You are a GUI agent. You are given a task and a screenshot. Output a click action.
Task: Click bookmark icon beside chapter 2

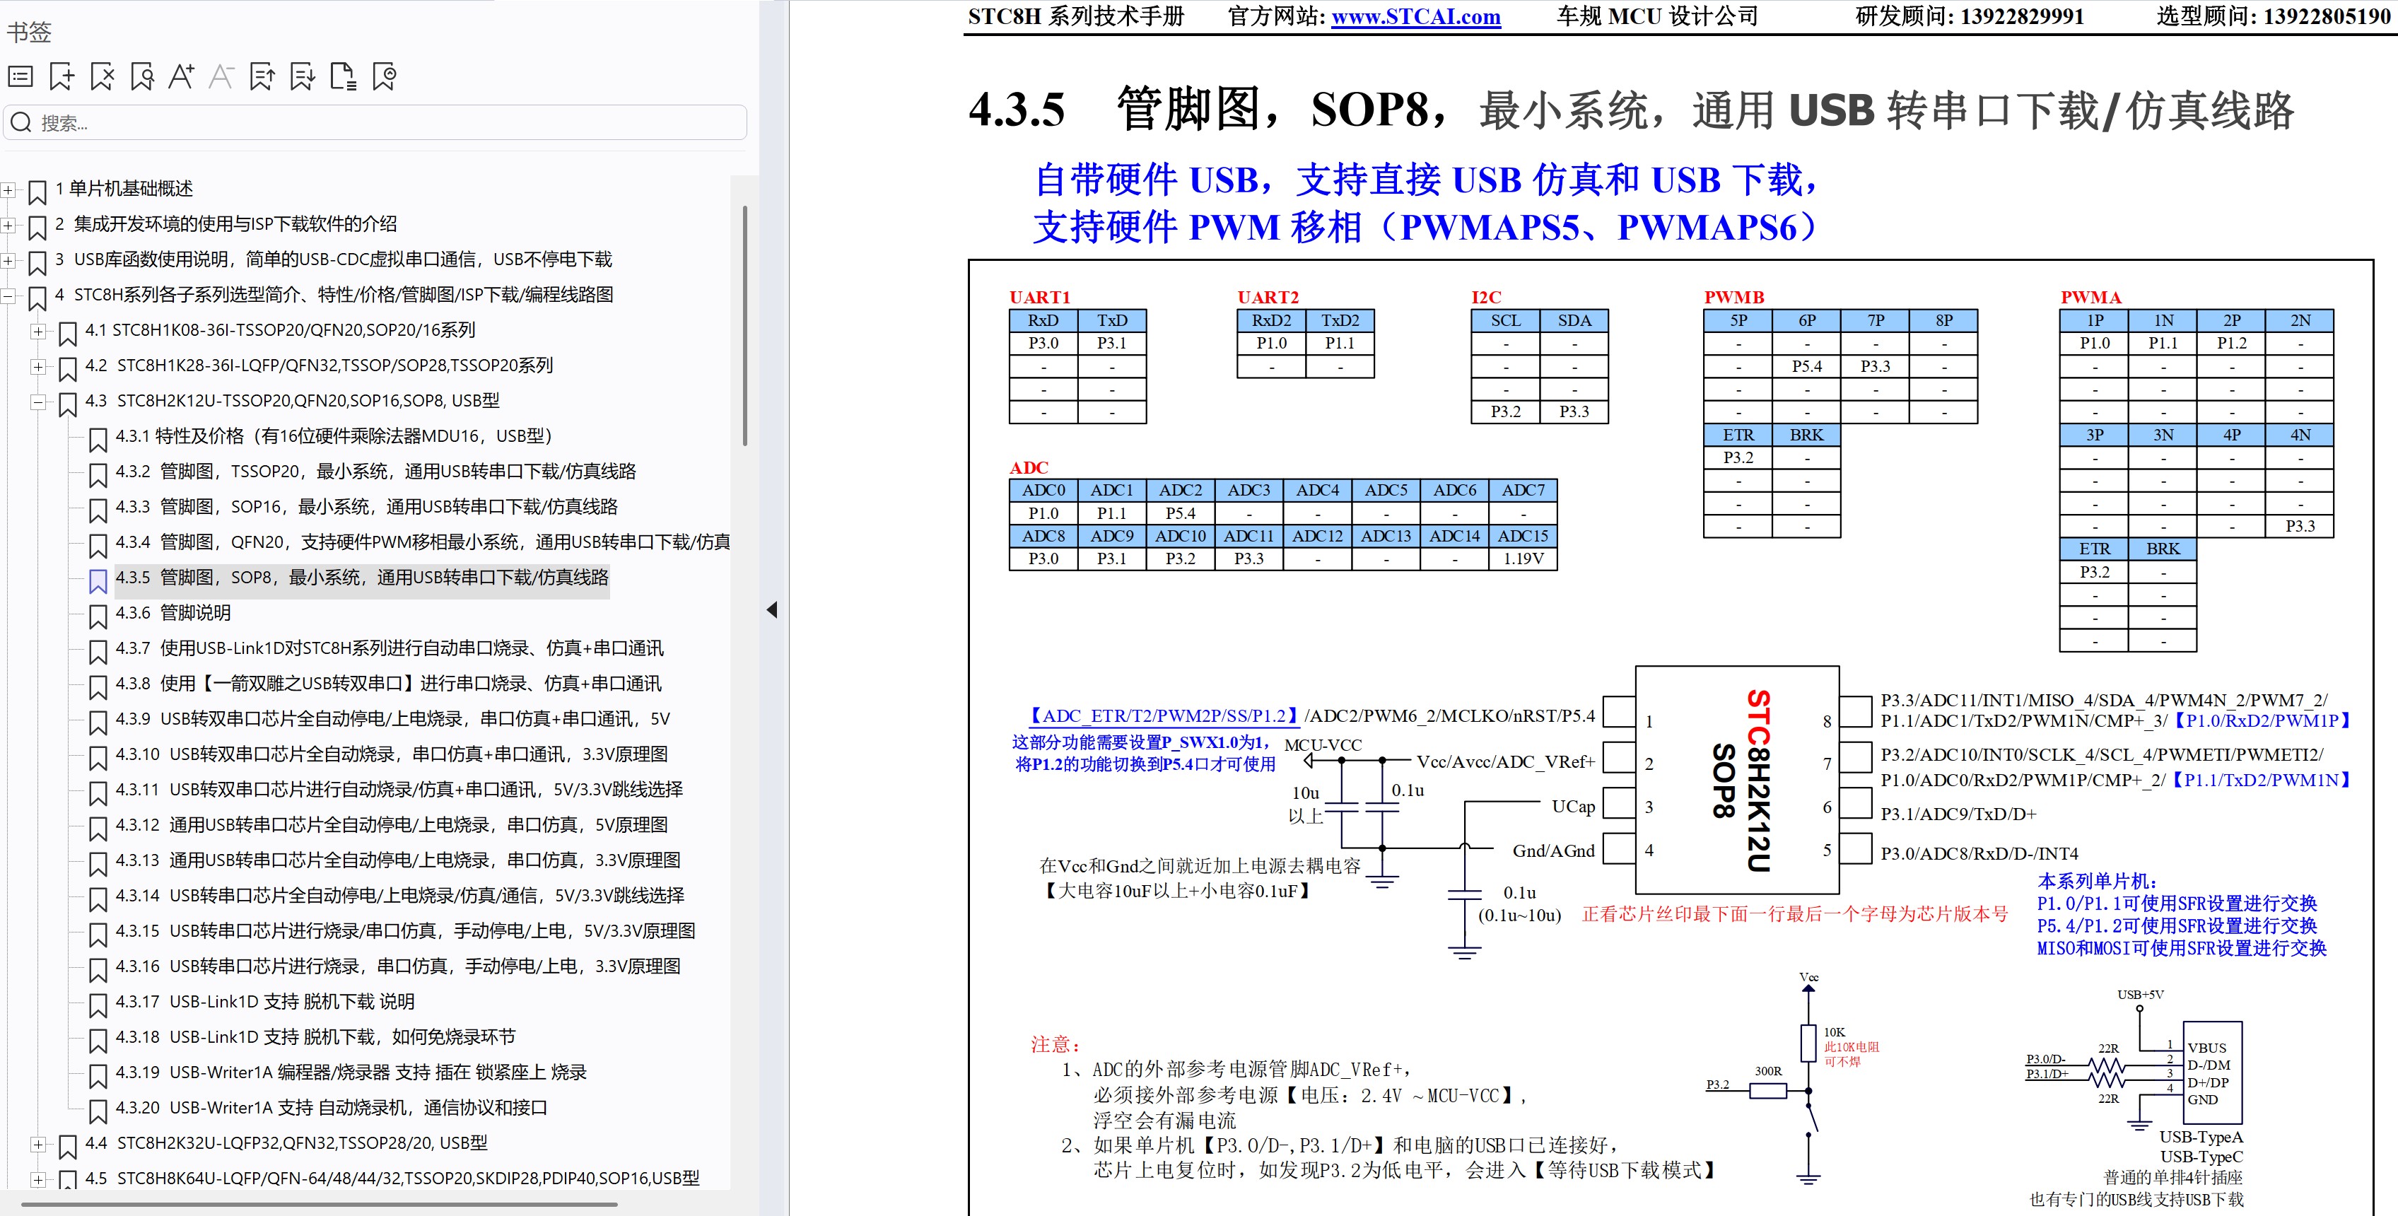[x=38, y=227]
